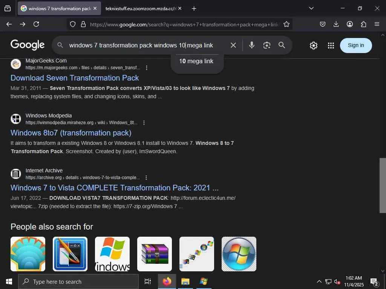This screenshot has width=386, height=289.
Task: Bookmark this page with the star icon
Action: [x=286, y=24]
